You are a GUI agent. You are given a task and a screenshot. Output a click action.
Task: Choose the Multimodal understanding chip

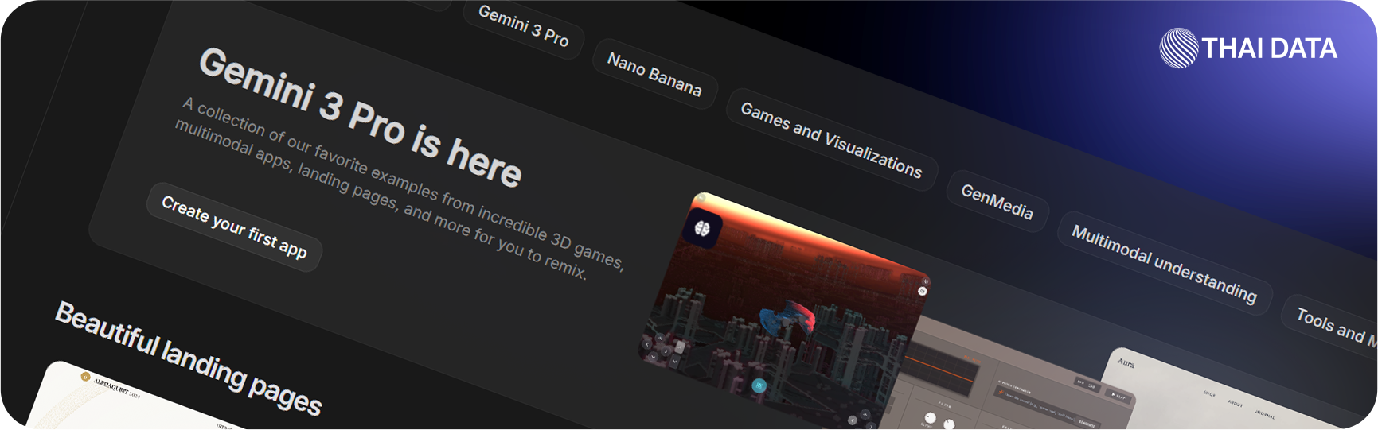[1164, 265]
